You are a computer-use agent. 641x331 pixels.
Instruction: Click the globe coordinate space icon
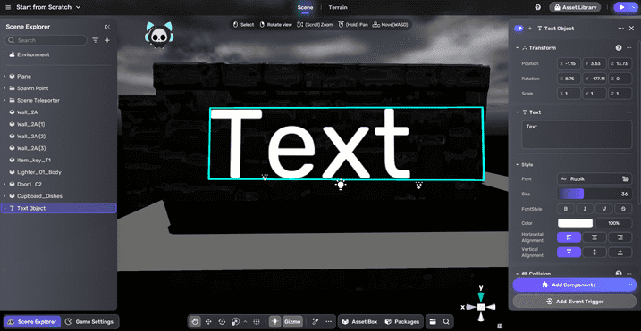pos(257,321)
